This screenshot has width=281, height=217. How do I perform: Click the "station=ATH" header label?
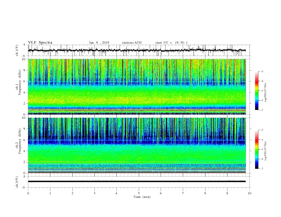tap(132, 43)
